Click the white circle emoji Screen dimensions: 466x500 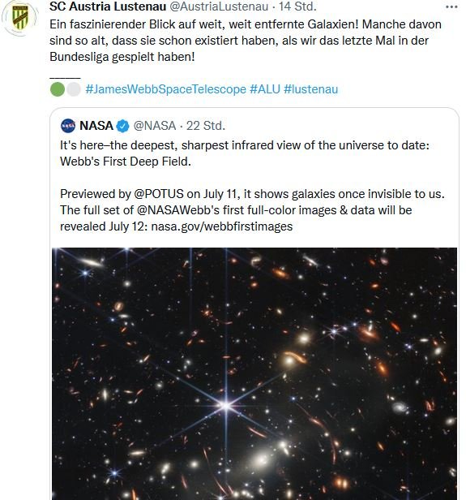pyautogui.click(x=74, y=89)
